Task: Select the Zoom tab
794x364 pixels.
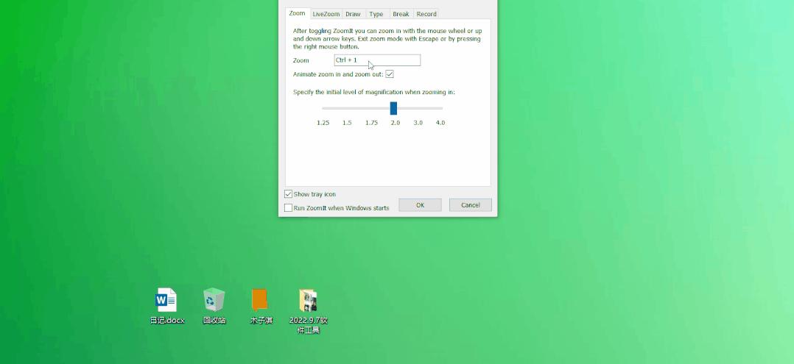Action: click(297, 13)
